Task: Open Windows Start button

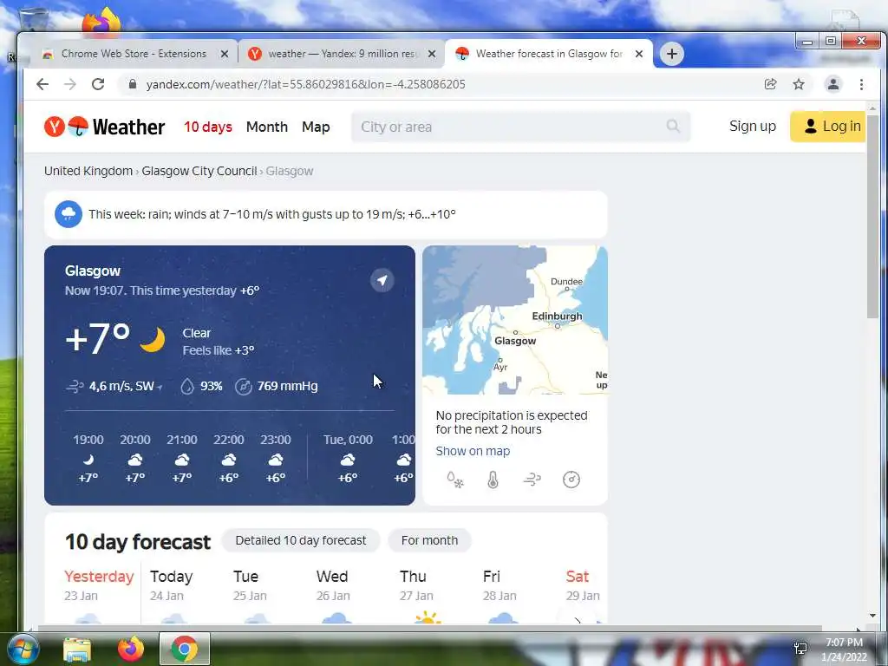Action: point(23,649)
